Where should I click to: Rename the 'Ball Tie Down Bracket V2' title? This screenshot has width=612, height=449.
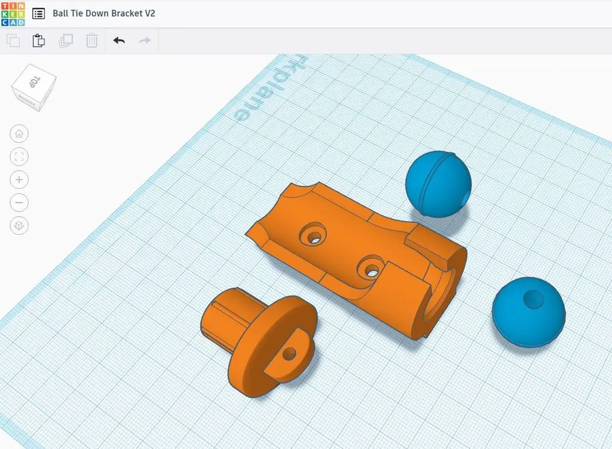104,13
